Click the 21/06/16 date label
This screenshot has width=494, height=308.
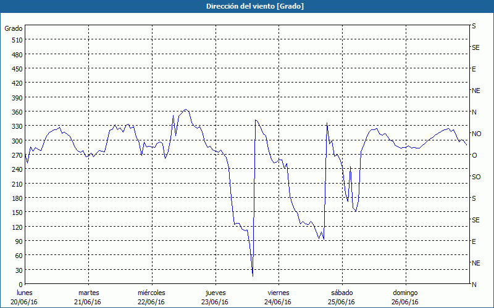tap(88, 302)
